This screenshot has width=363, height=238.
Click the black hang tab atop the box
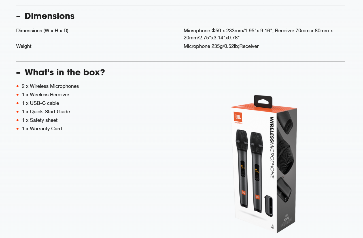point(263,101)
